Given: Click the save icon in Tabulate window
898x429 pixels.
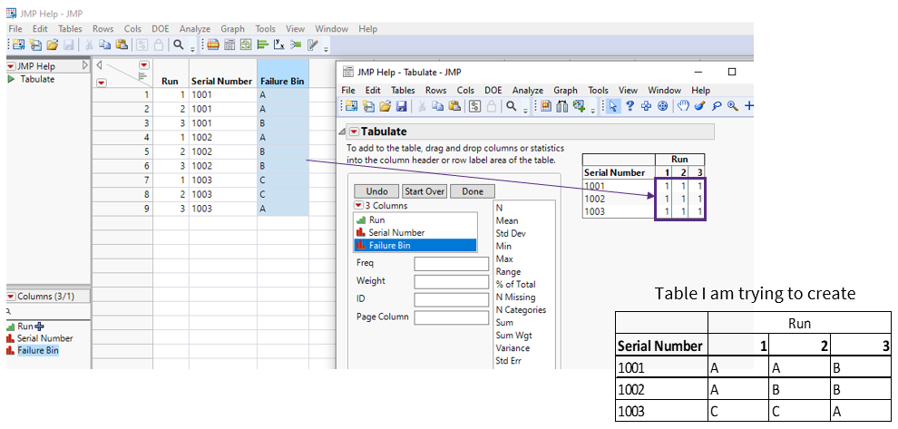Looking at the screenshot, I should click(x=402, y=107).
